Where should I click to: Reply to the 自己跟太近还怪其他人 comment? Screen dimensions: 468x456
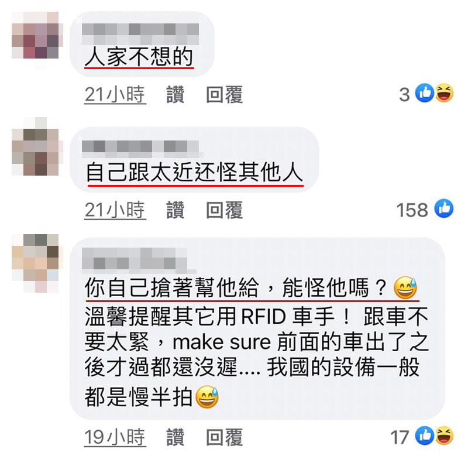(x=225, y=210)
